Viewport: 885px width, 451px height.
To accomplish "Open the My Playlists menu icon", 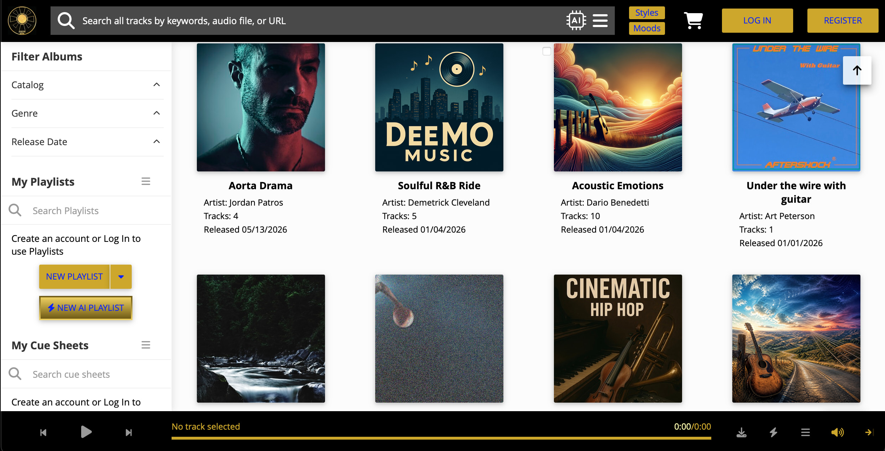I will coord(146,181).
